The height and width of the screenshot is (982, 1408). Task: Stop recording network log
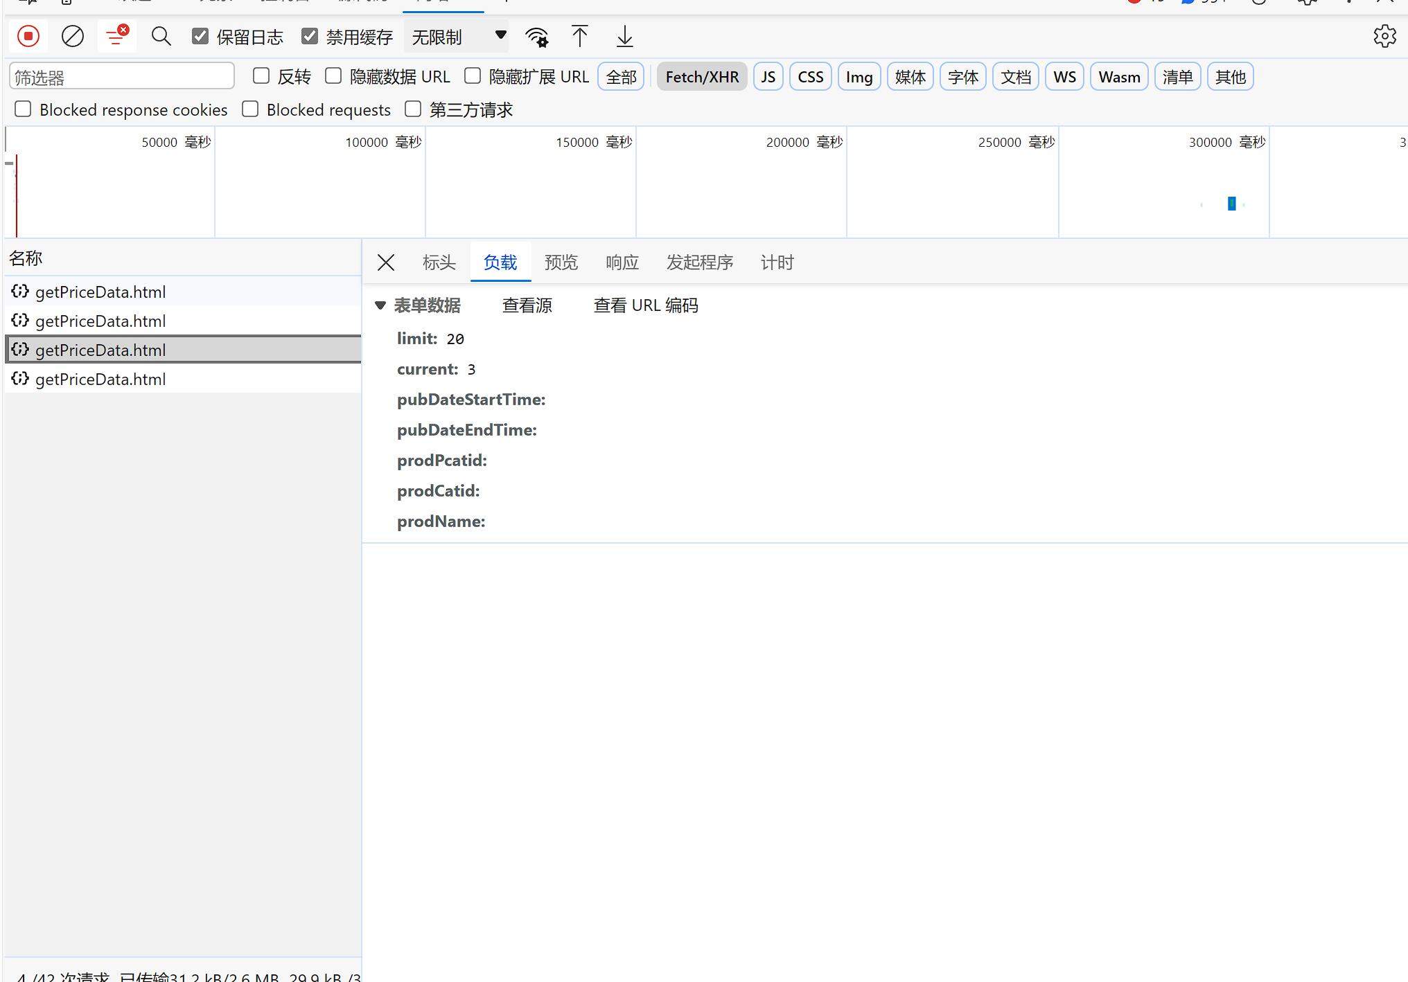pyautogui.click(x=28, y=37)
